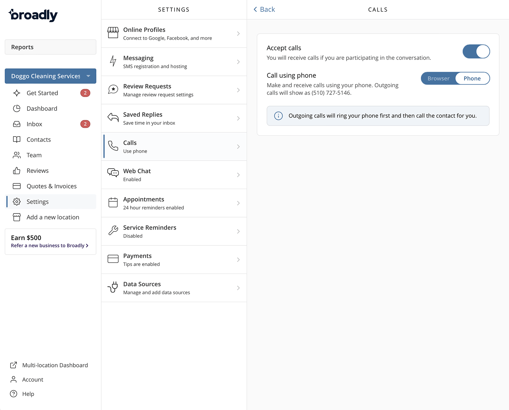
Task: Click the Dashboard pie chart icon
Action: (x=17, y=109)
